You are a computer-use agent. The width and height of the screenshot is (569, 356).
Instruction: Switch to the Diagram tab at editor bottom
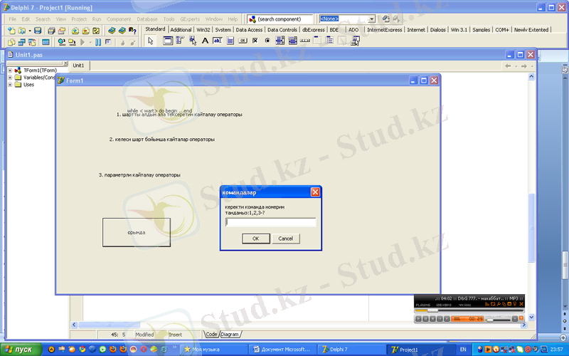point(230,334)
